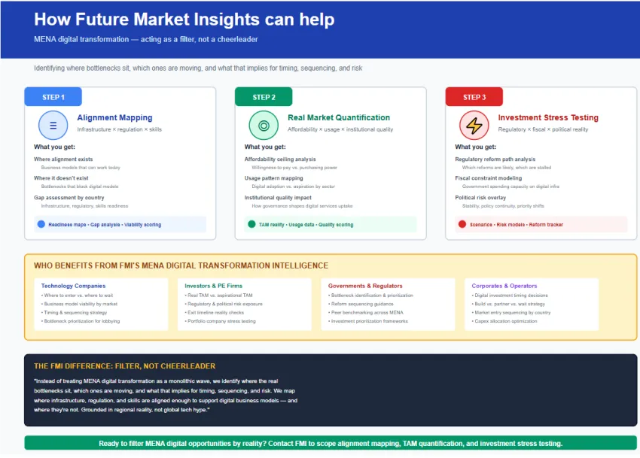Click the green dot beside TAM reality
The image size is (640, 458).
click(x=251, y=224)
